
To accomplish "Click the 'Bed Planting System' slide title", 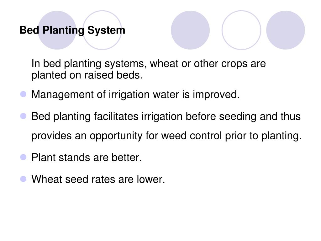I will point(72,30).
